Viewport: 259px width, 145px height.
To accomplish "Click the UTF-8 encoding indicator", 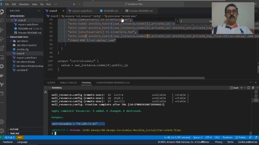I will pyautogui.click(x=208, y=137).
